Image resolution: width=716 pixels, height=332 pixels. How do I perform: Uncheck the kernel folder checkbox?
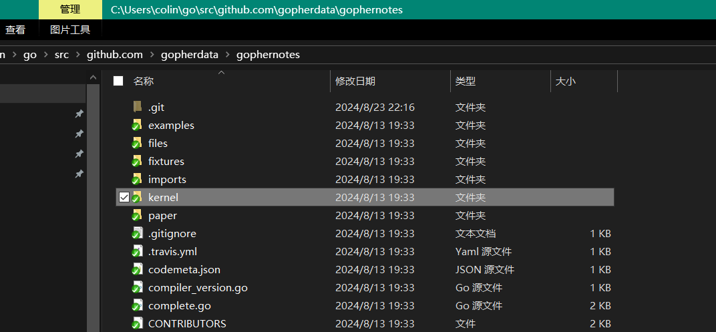coord(124,197)
